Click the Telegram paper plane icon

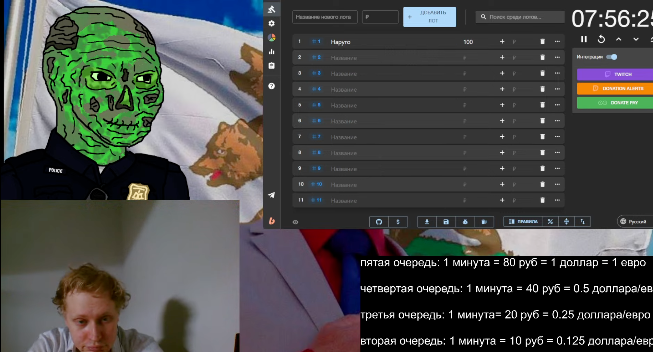coord(272,195)
